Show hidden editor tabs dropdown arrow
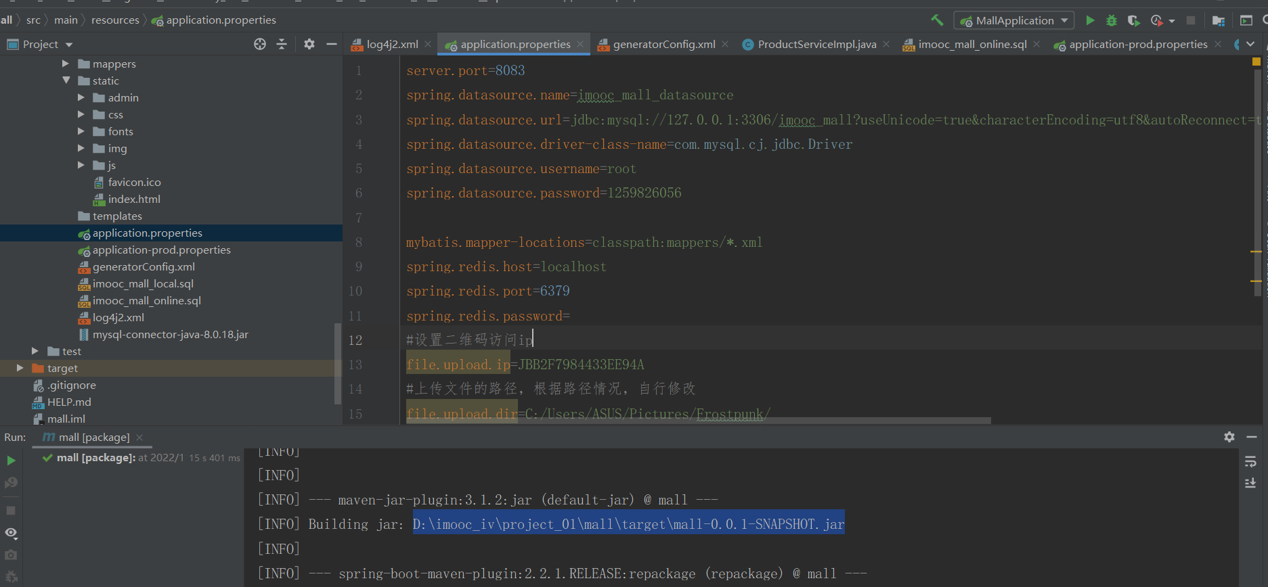Screen dimensions: 1268x587 click(x=1250, y=44)
